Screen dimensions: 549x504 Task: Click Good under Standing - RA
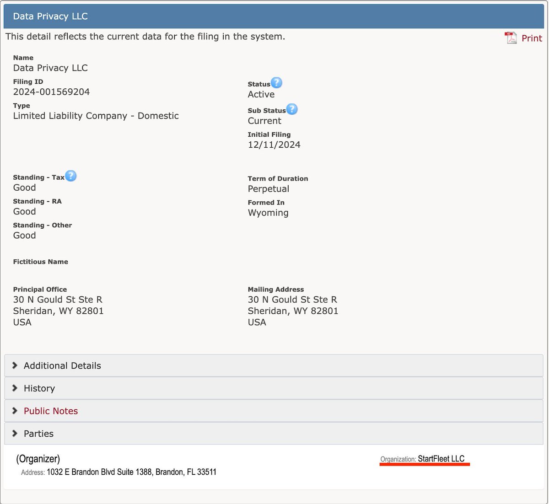click(x=24, y=212)
